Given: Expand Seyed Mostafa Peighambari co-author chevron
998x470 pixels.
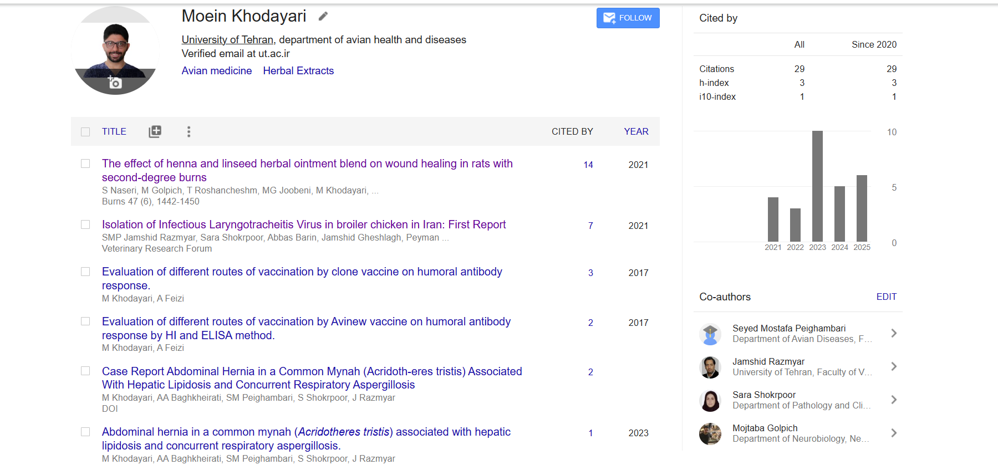Looking at the screenshot, I should tap(893, 333).
